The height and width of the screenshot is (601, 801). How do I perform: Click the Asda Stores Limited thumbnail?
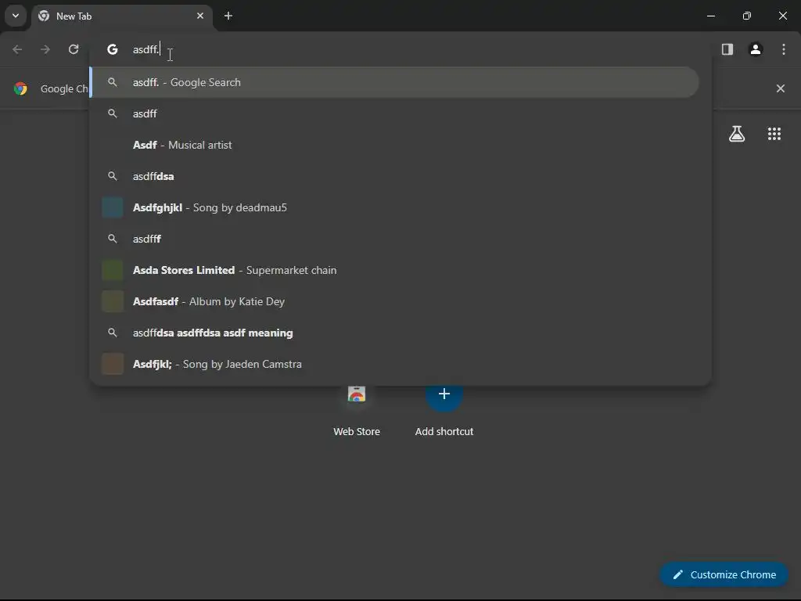coord(113,270)
